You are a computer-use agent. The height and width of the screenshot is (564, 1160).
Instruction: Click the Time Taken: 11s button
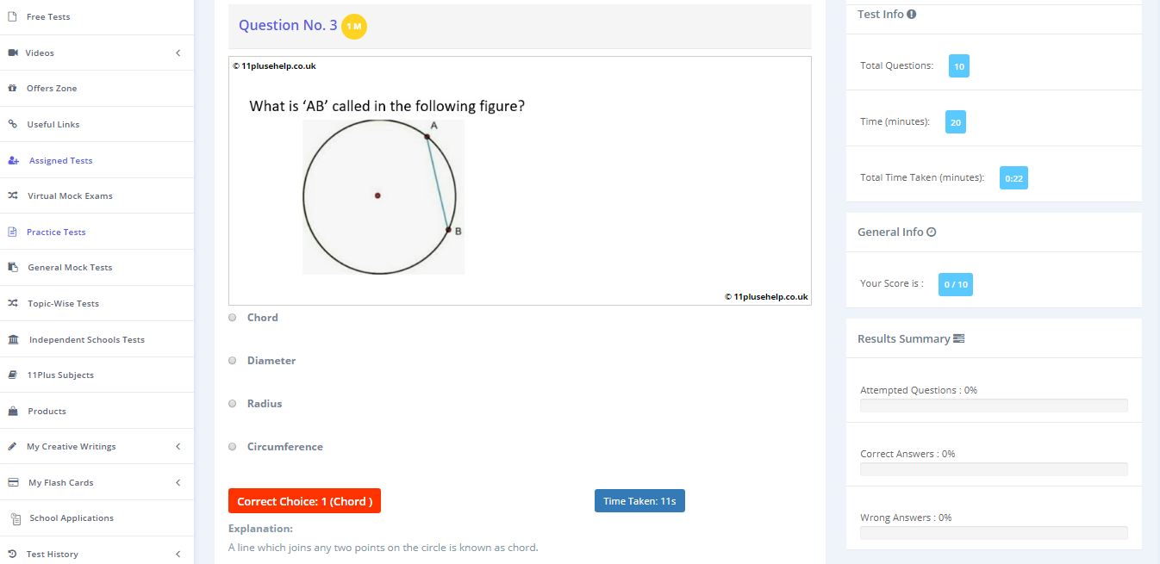pyautogui.click(x=639, y=501)
